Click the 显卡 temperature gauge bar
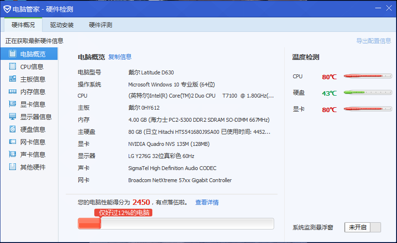This screenshot has height=243, width=397. 368,109
